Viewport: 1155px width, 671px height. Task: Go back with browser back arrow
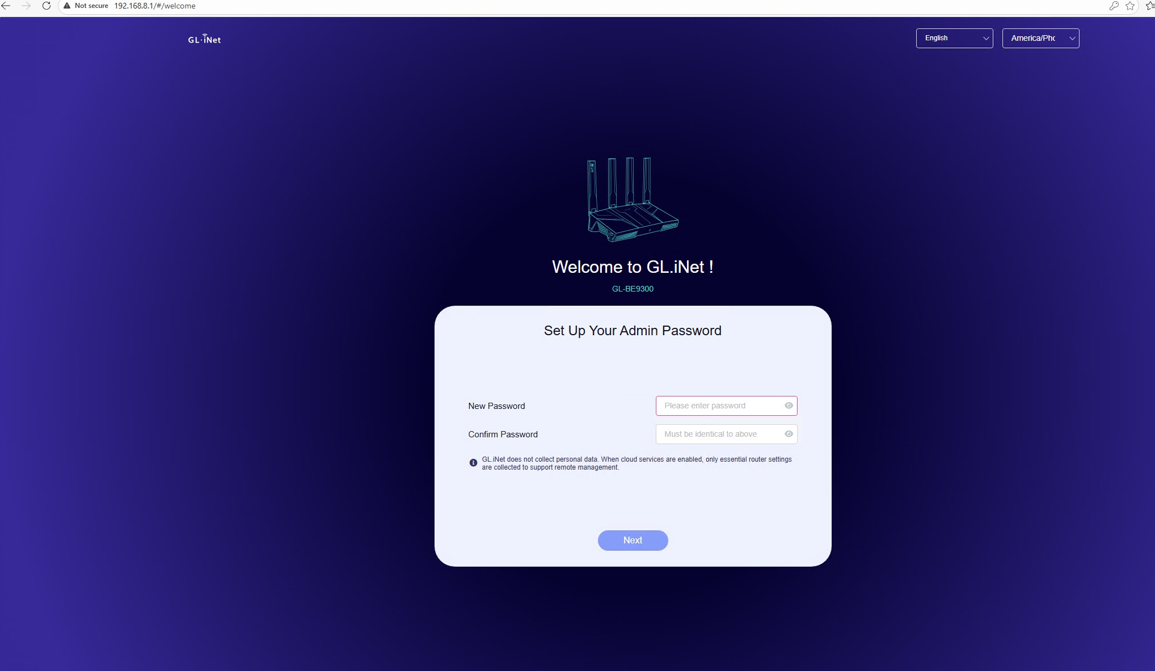[6, 6]
